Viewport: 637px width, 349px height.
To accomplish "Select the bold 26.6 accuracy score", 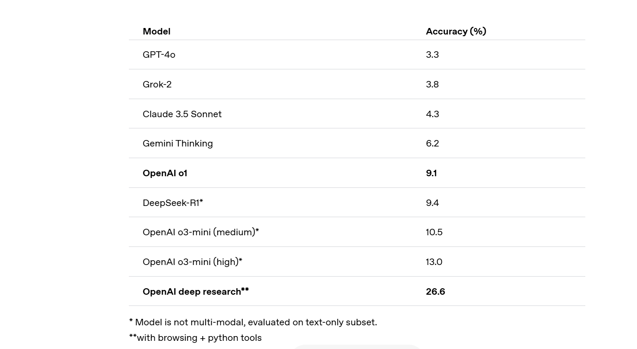I will (435, 292).
